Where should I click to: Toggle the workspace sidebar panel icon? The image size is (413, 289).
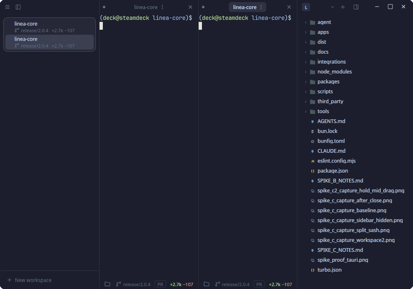tap(18, 7)
